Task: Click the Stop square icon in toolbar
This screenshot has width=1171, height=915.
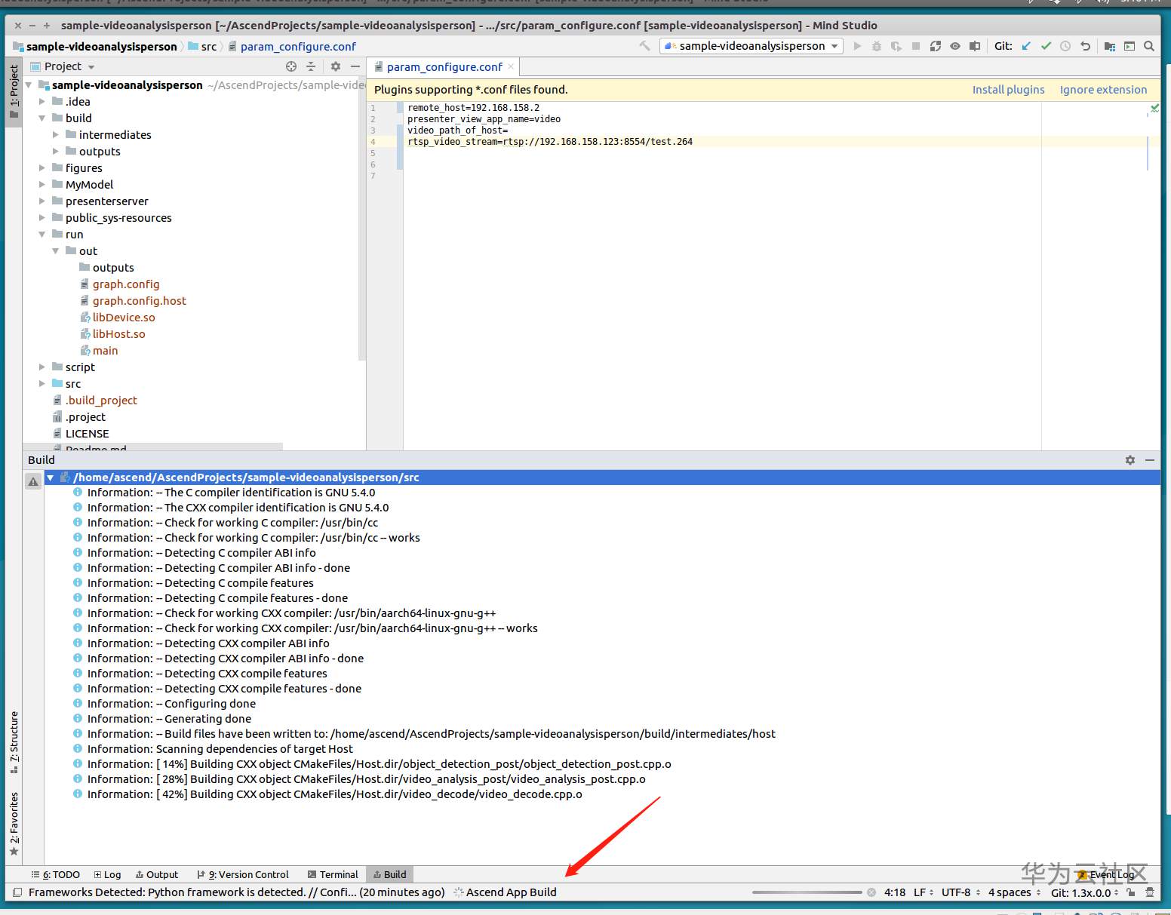Action: coord(916,46)
